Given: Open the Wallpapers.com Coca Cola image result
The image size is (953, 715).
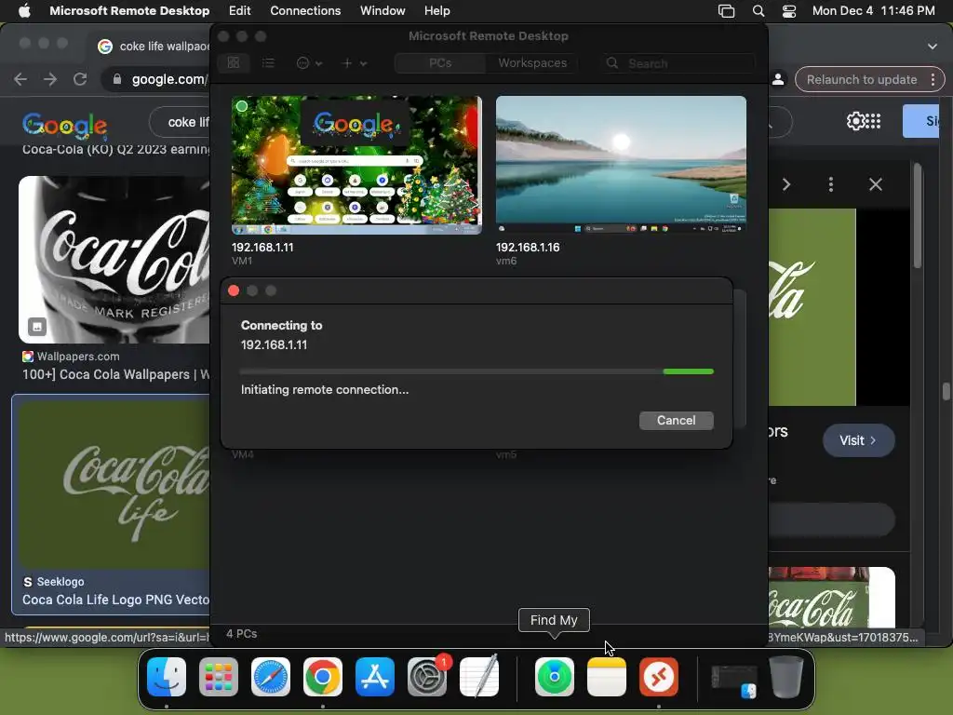Looking at the screenshot, I should click(x=114, y=260).
